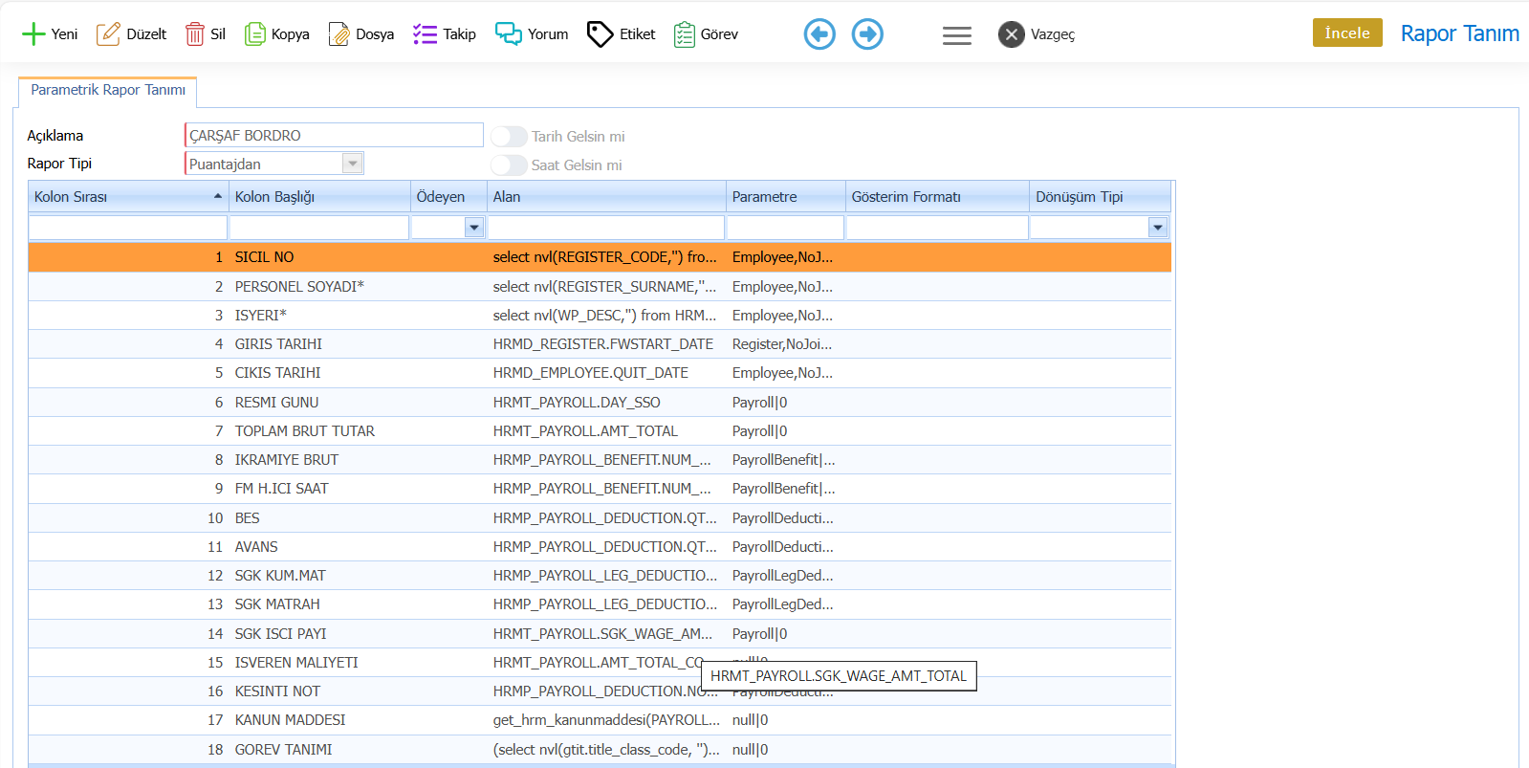Click the Kolon Başlığı filter input
This screenshot has width=1529, height=768.
[319, 228]
